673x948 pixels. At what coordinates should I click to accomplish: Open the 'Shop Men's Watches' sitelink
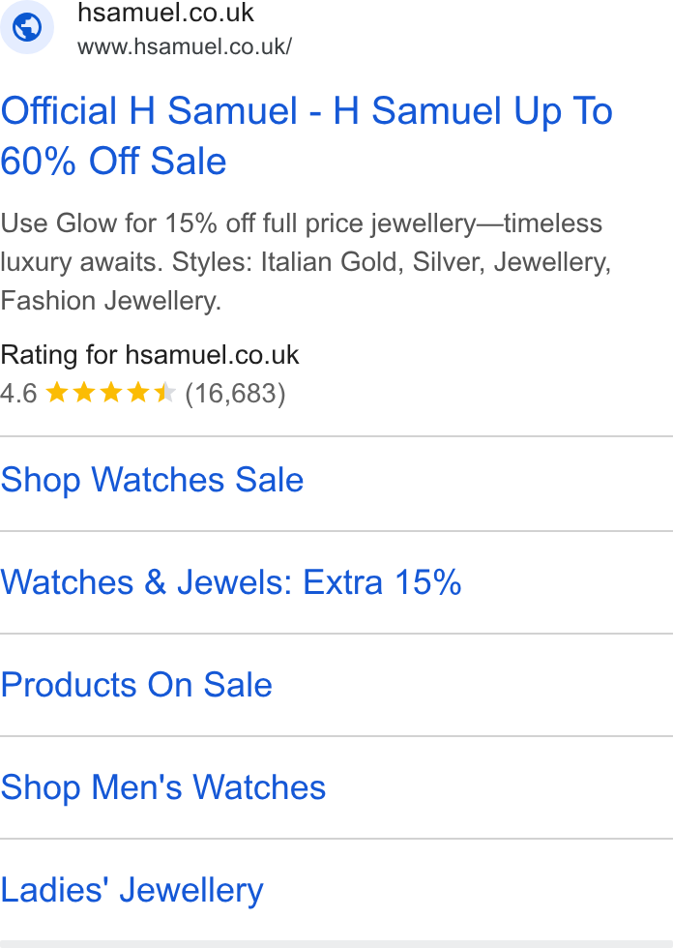[163, 787]
